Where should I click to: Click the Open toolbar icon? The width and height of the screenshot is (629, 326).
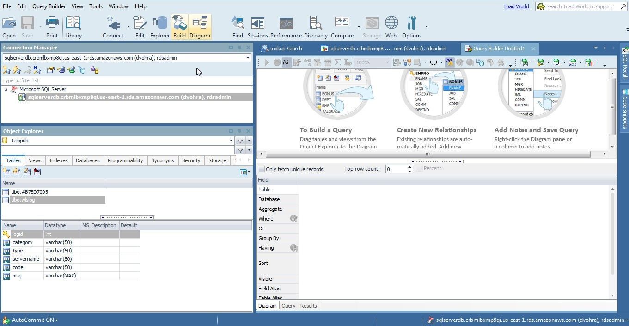[9, 27]
